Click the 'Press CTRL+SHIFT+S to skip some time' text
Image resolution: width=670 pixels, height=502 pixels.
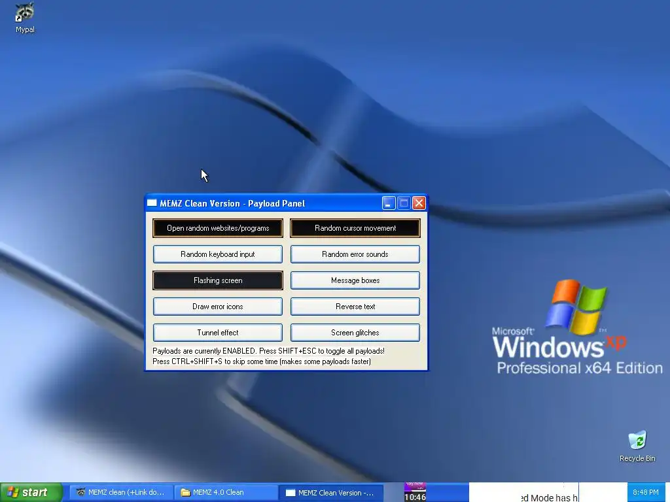(262, 361)
